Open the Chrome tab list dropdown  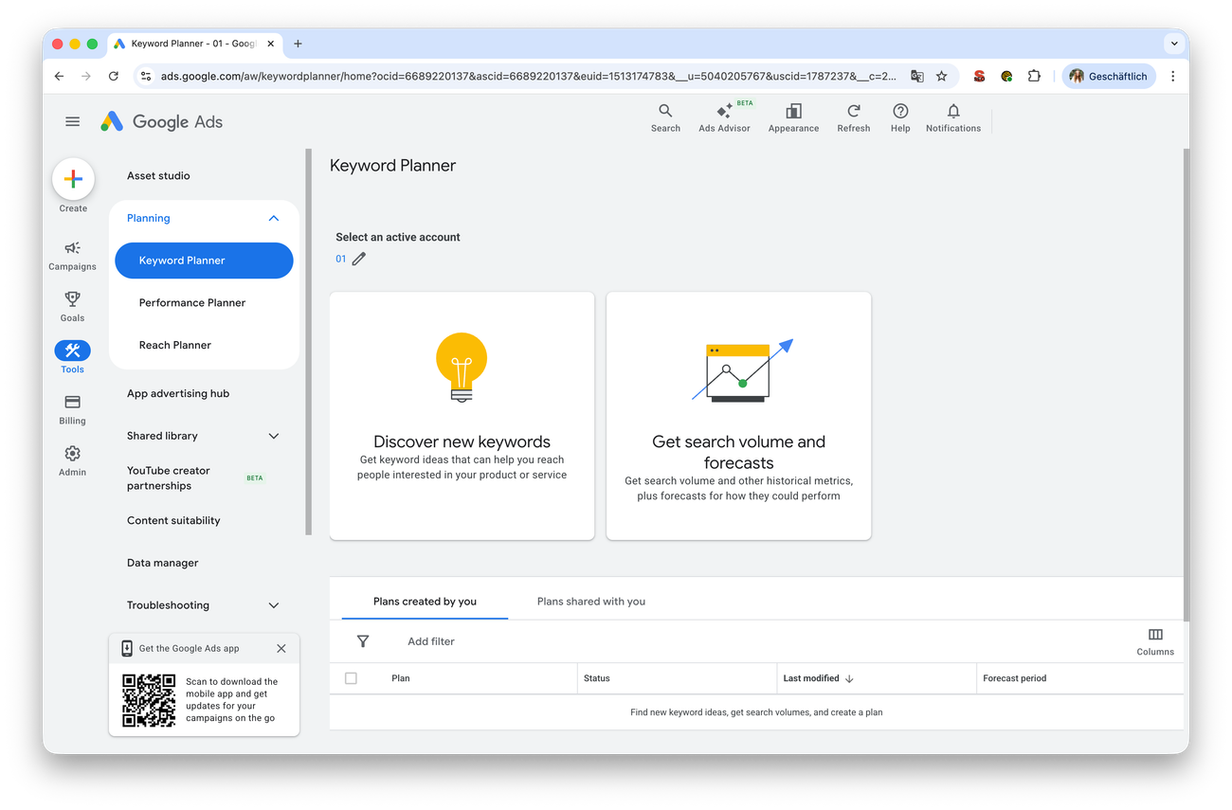point(1174,44)
